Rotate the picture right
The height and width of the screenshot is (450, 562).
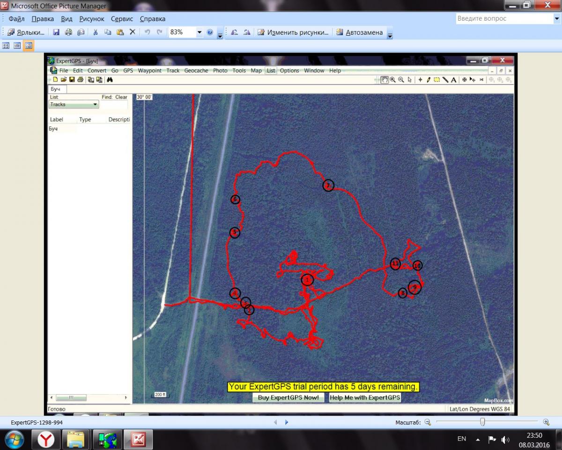(246, 32)
